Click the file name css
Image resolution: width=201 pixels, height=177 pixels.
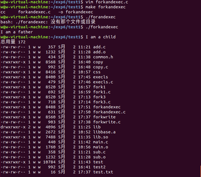point(97,72)
